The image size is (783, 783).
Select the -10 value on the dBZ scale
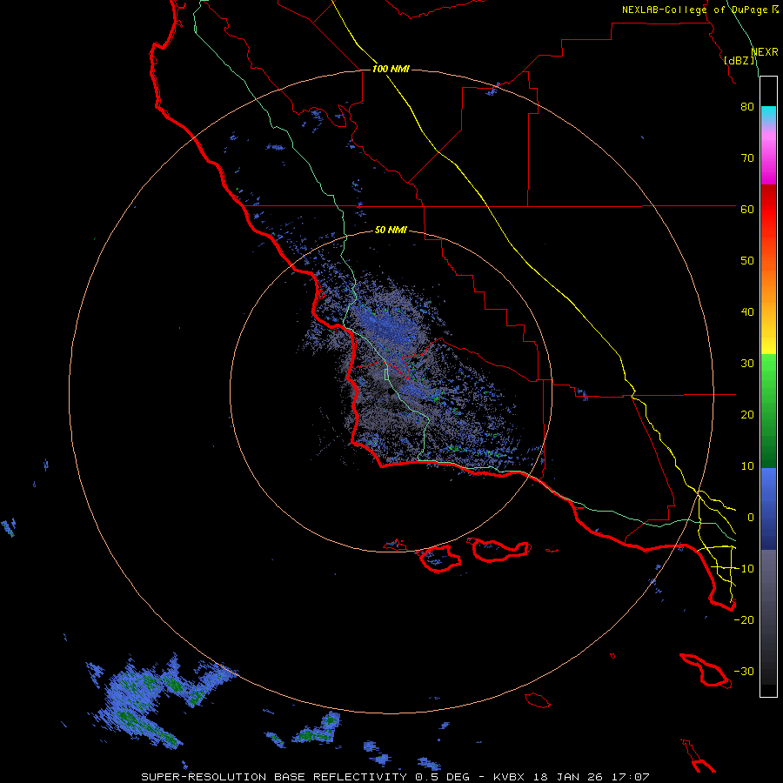744,569
